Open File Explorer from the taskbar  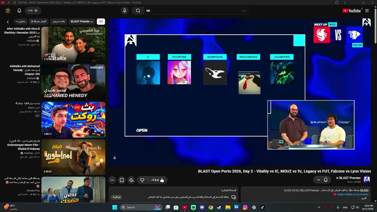click(x=228, y=207)
